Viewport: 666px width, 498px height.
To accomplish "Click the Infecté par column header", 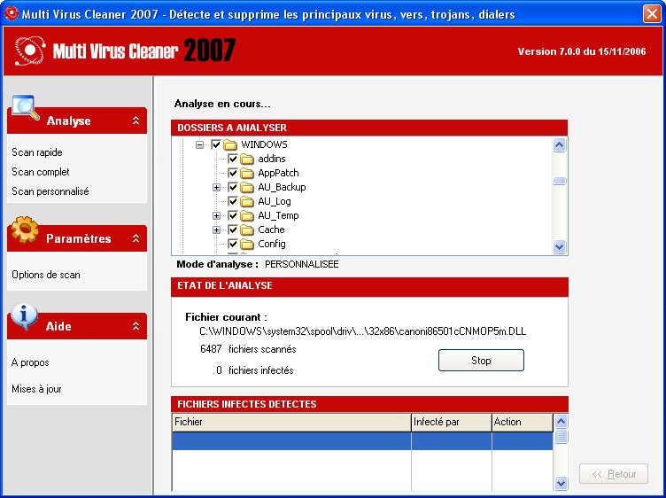I will tap(452, 423).
